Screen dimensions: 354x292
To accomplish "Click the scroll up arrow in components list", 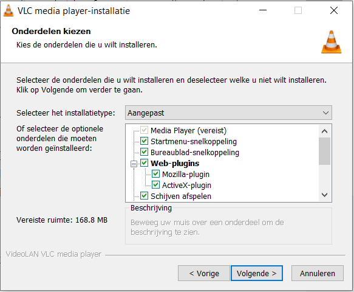I will click(x=324, y=131).
